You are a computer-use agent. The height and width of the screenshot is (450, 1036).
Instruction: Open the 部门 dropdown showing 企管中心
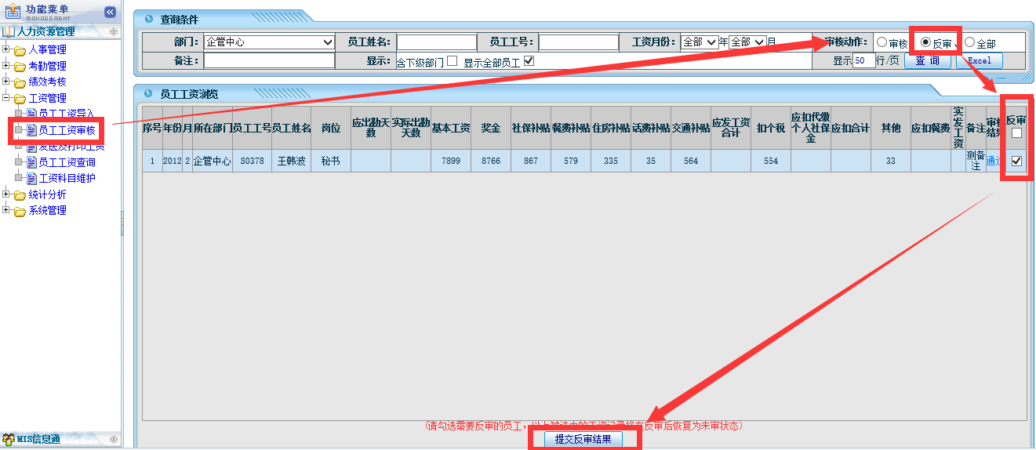(269, 42)
